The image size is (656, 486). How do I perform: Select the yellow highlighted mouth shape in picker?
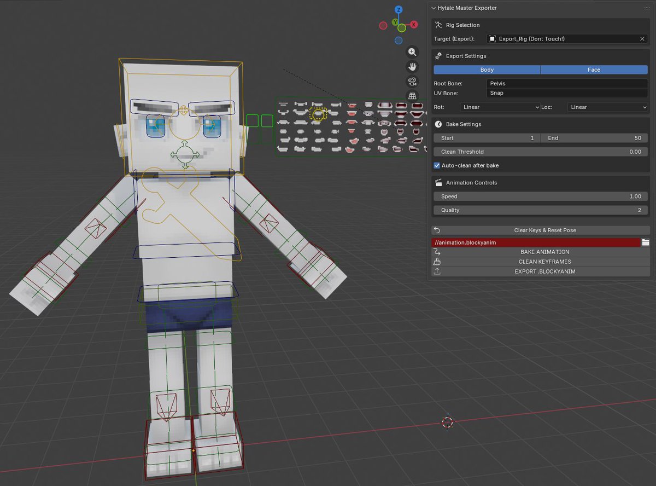[318, 113]
